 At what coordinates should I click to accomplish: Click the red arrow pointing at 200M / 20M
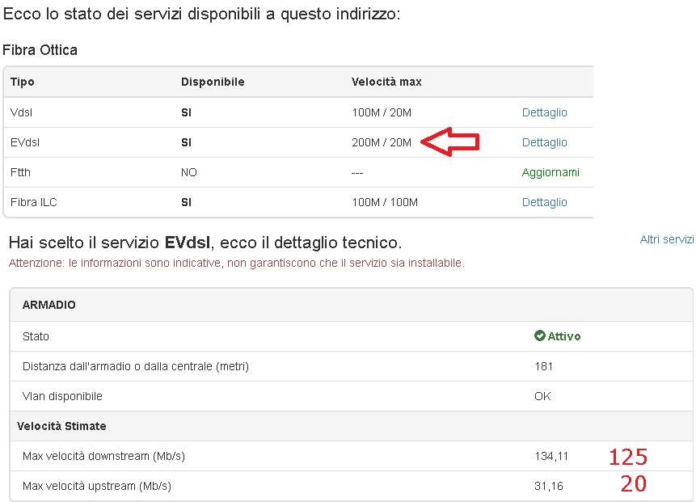coord(452,142)
